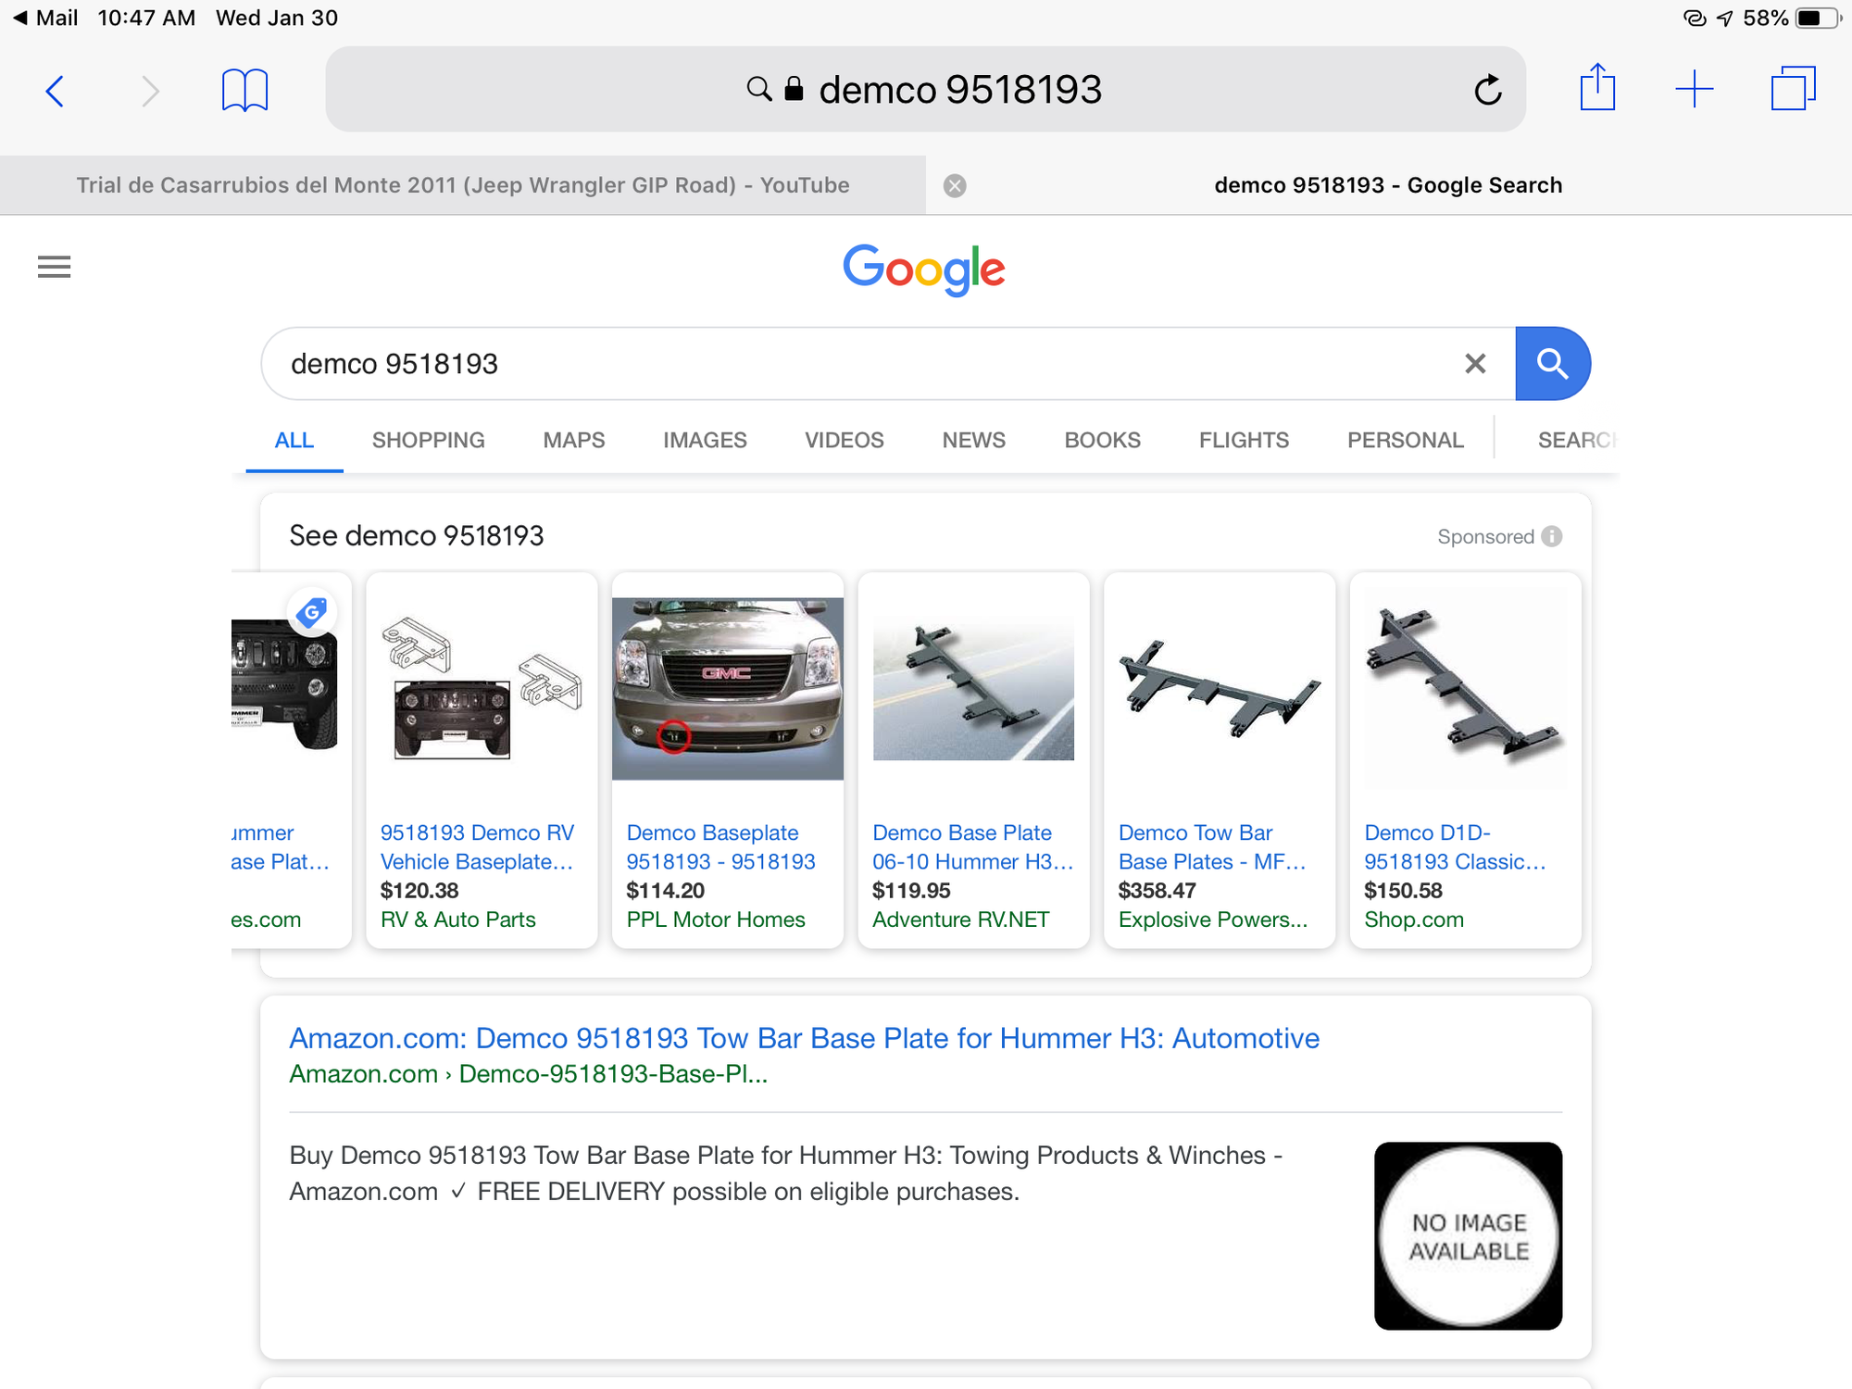Open the VIDEOS results tab
This screenshot has height=1389, width=1852.
click(x=844, y=440)
